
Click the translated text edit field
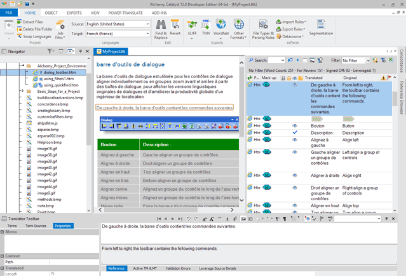point(249,233)
